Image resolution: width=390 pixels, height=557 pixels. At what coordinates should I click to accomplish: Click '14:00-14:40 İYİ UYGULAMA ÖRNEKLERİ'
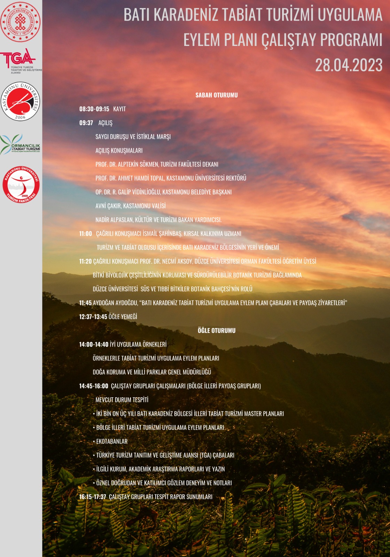click(123, 344)
